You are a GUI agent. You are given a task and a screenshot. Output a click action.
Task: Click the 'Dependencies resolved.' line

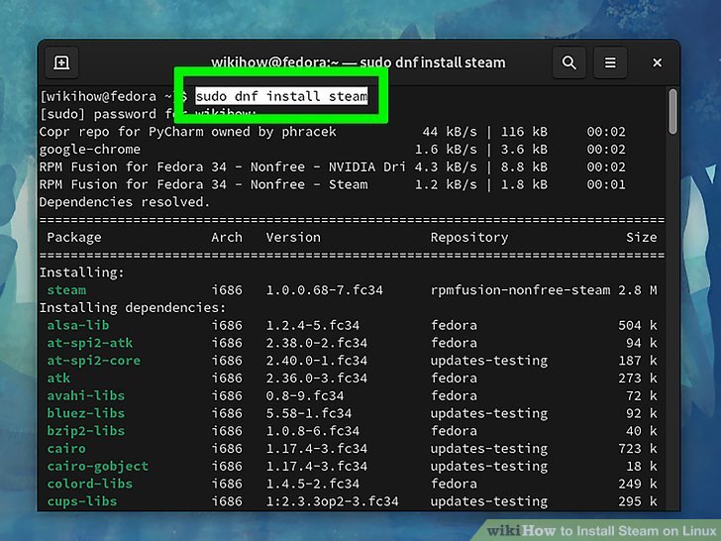[124, 202]
